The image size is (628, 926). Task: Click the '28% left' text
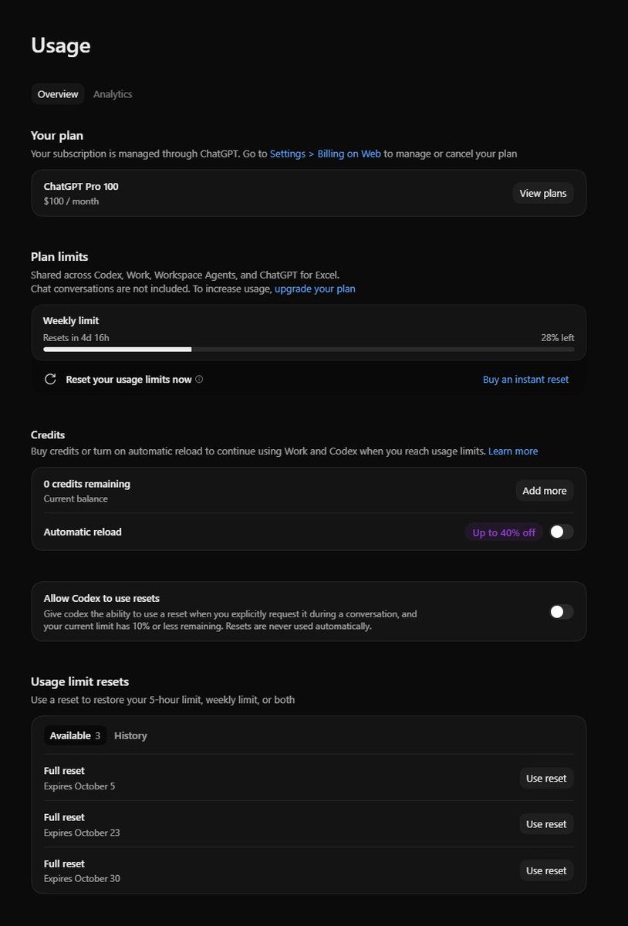click(x=557, y=338)
